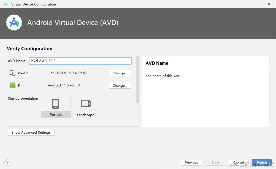Change the Pixel 2 hardware device
Image resolution: width=276 pixels, height=169 pixels.
[120, 73]
